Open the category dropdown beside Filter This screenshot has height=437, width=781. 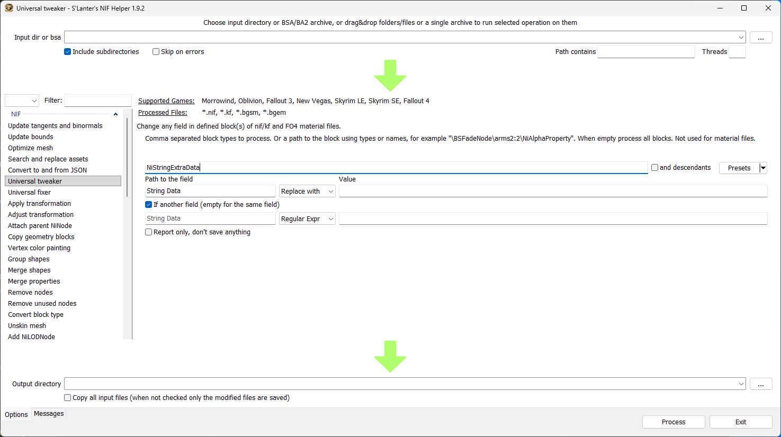[22, 101]
